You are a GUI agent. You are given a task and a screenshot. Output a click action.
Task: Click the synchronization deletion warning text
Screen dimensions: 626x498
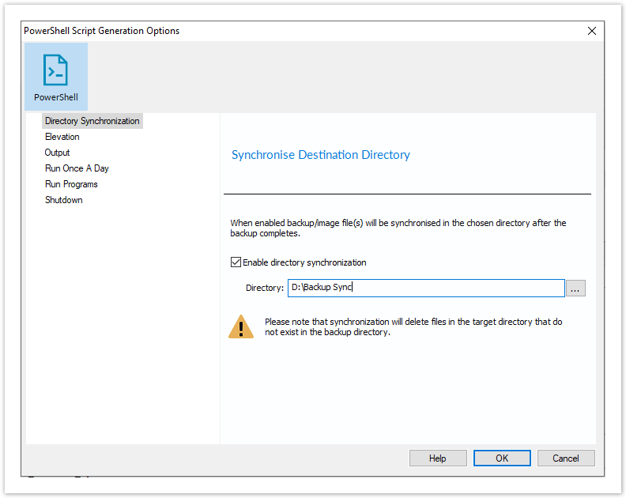(413, 327)
